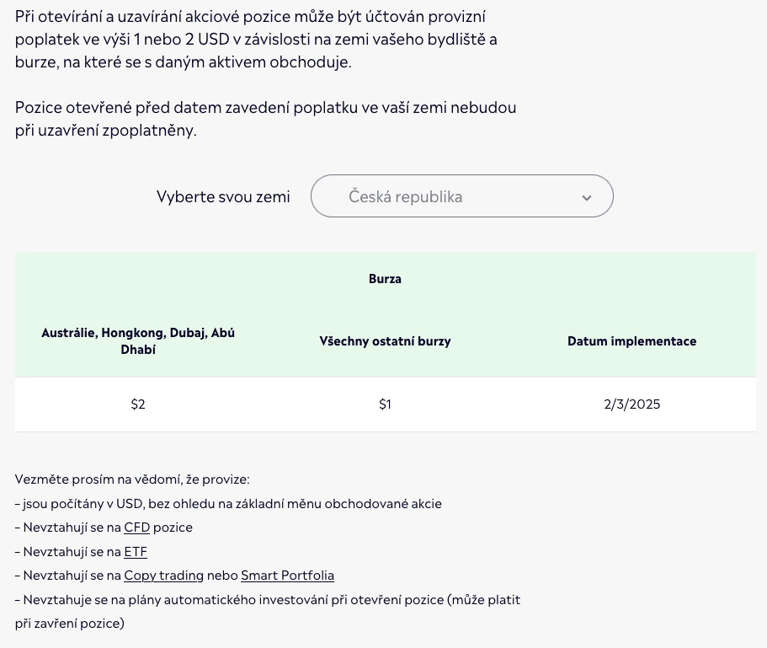Click the Vezměte prosím na vědomí line

click(x=132, y=479)
